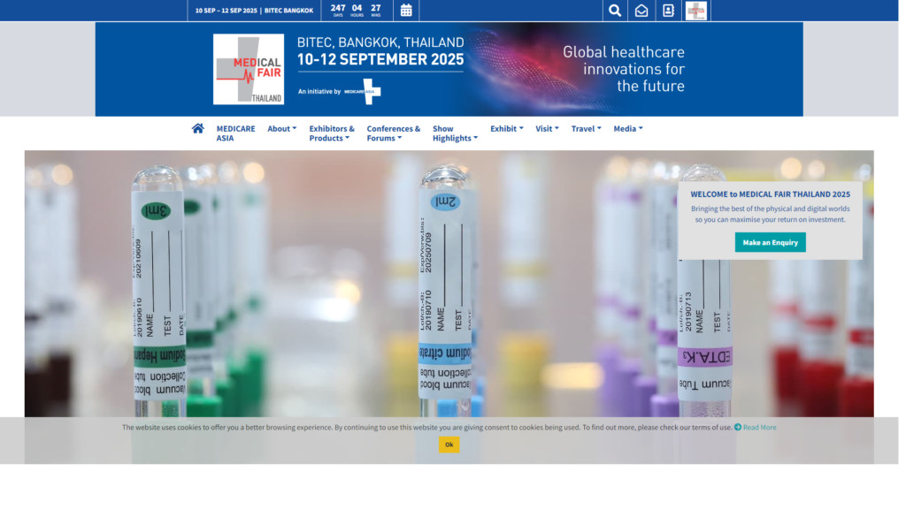Image resolution: width=906 pixels, height=509 pixels.
Task: Go to home via house icon
Action: (199, 129)
